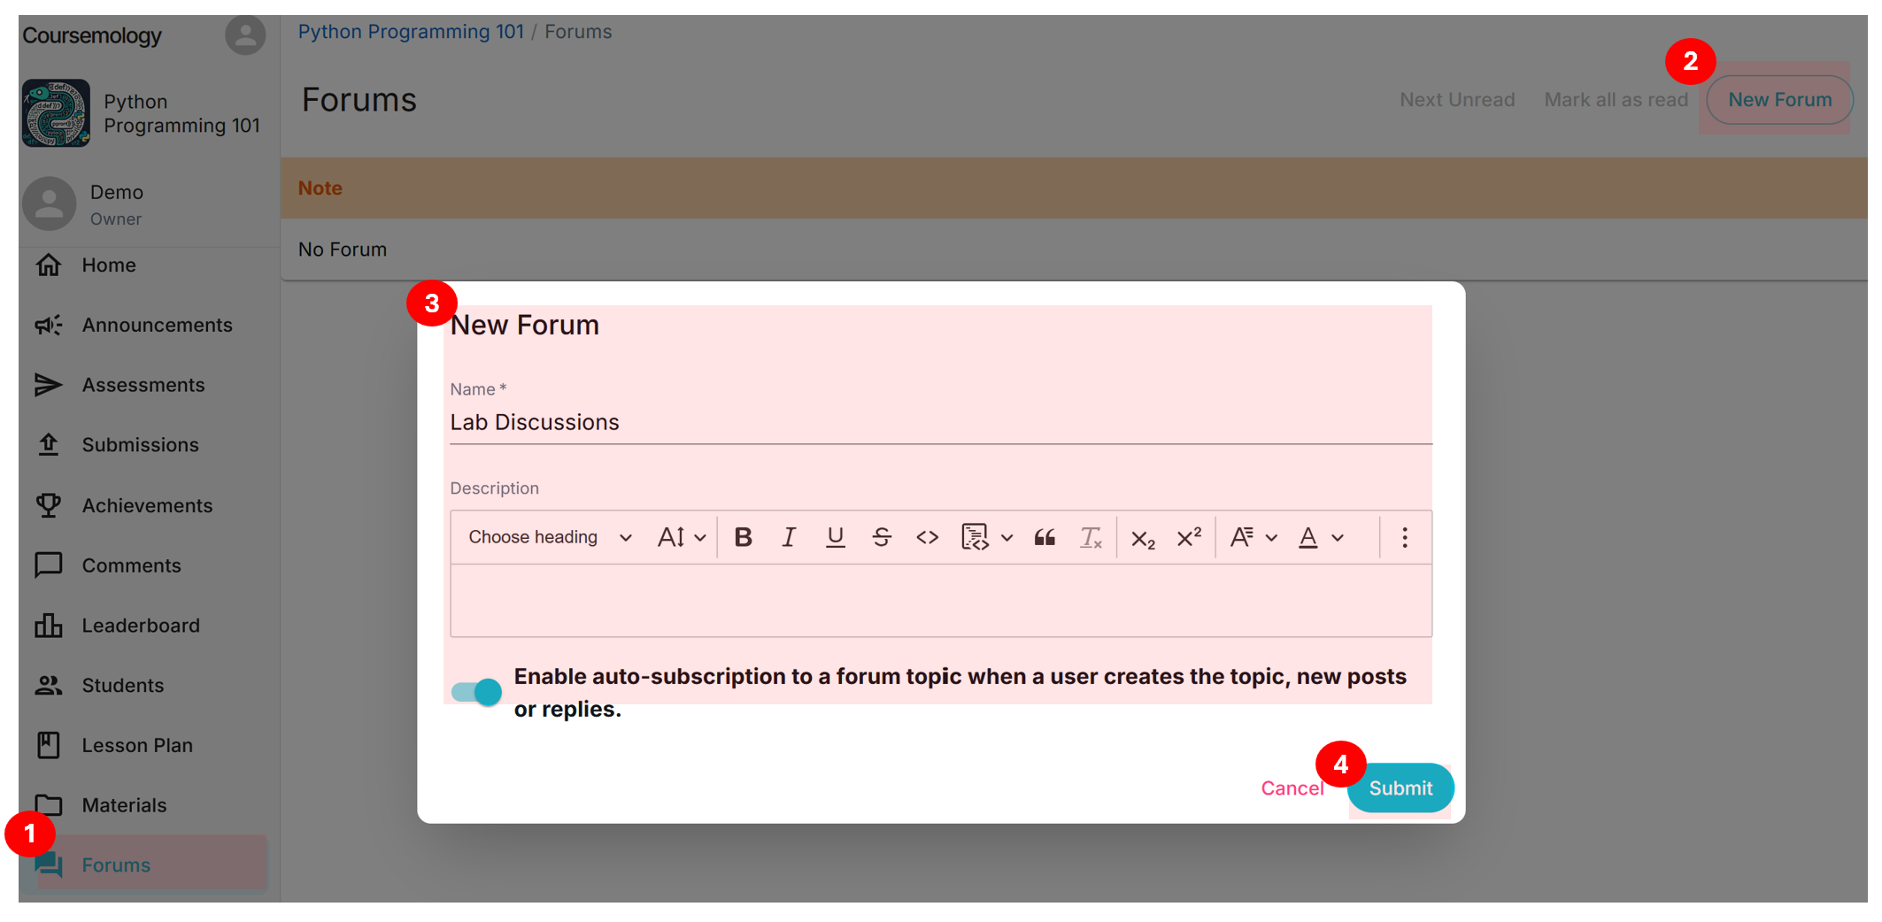Expand the font size dropdown arrow
This screenshot has width=1882, height=922.
click(x=700, y=538)
